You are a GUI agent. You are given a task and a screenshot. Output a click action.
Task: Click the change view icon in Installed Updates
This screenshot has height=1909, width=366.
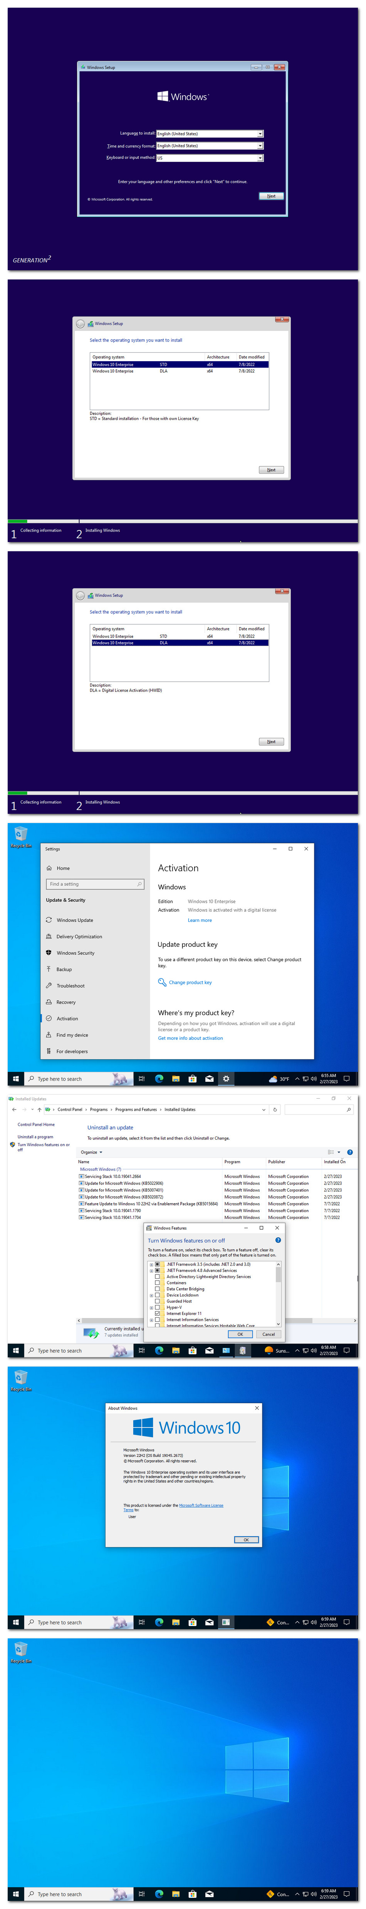coord(331,1152)
